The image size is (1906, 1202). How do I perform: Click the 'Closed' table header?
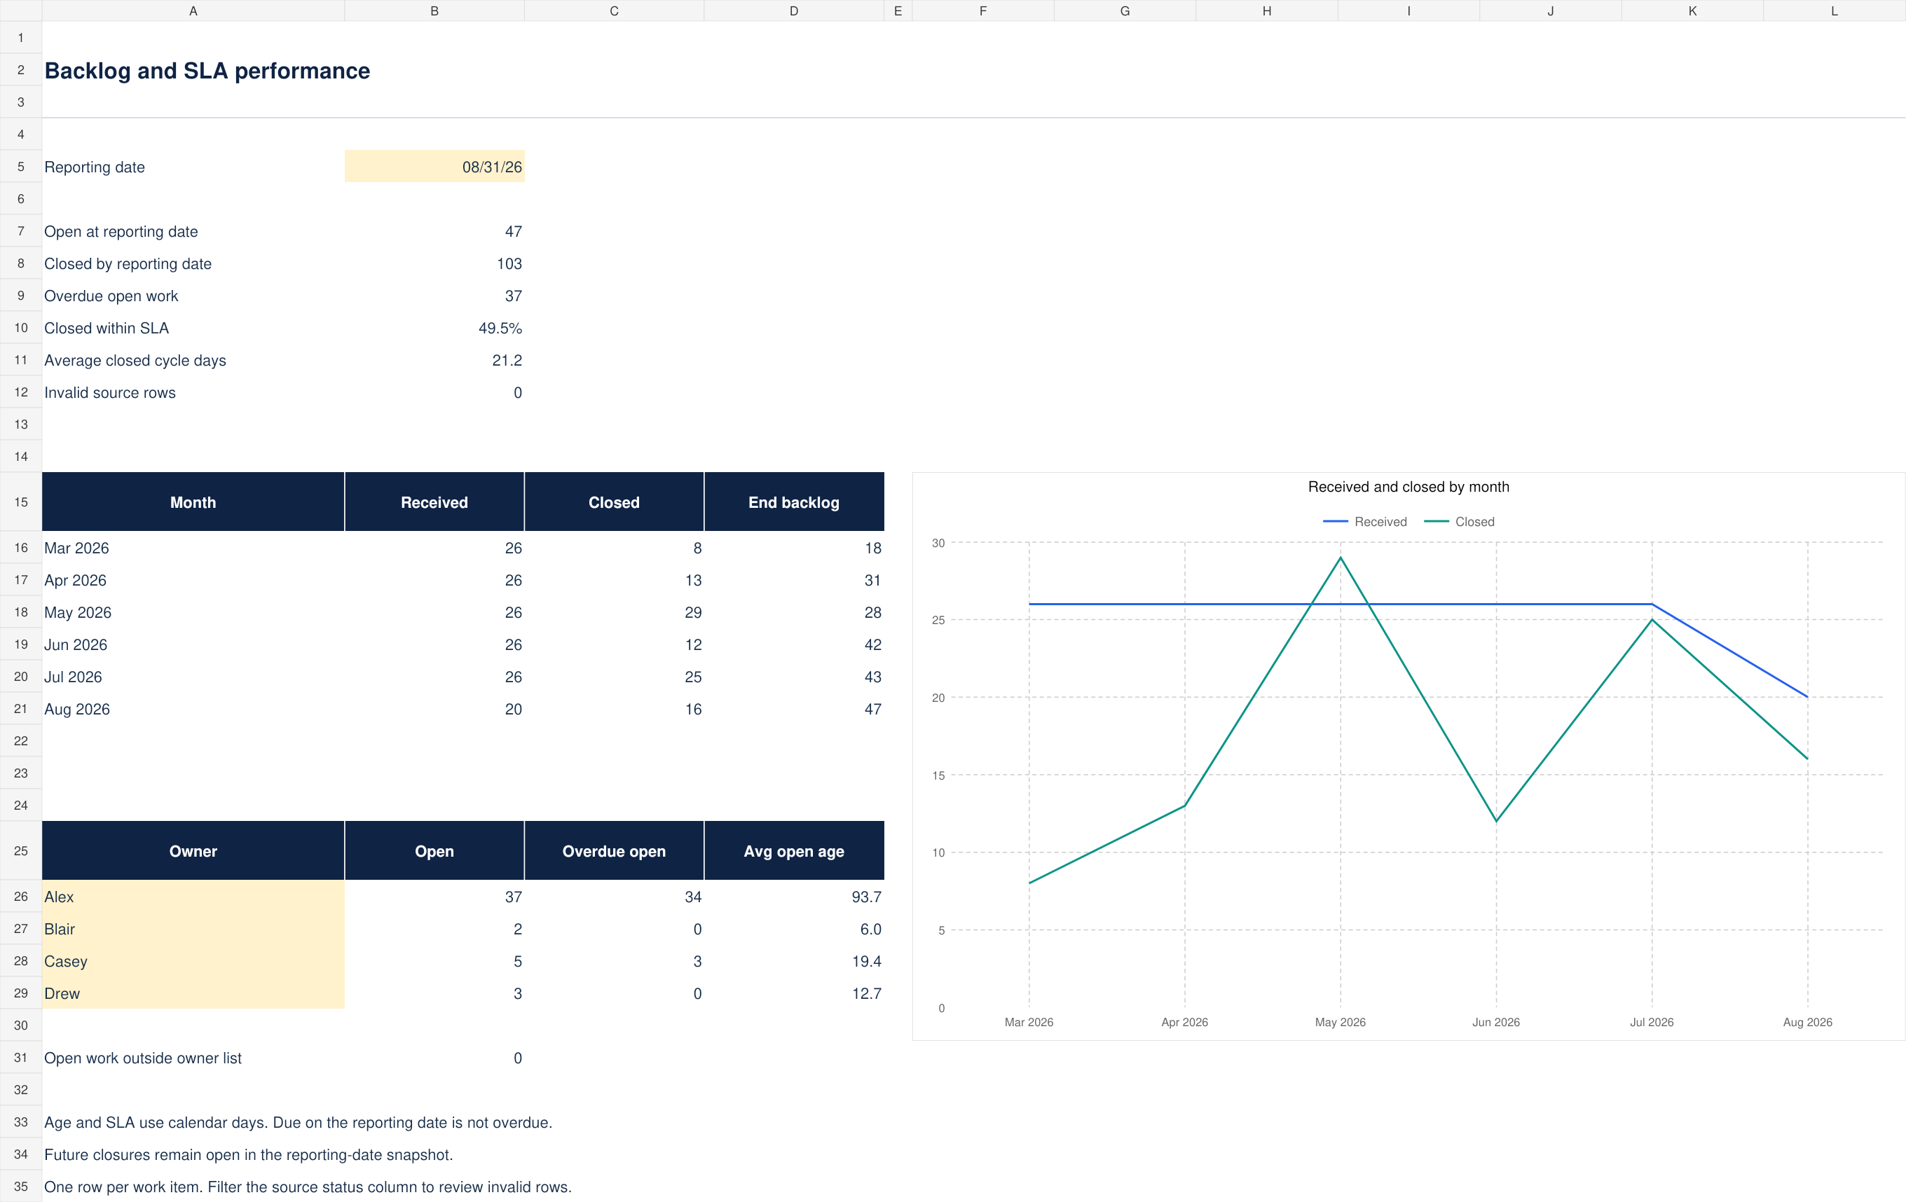[613, 502]
